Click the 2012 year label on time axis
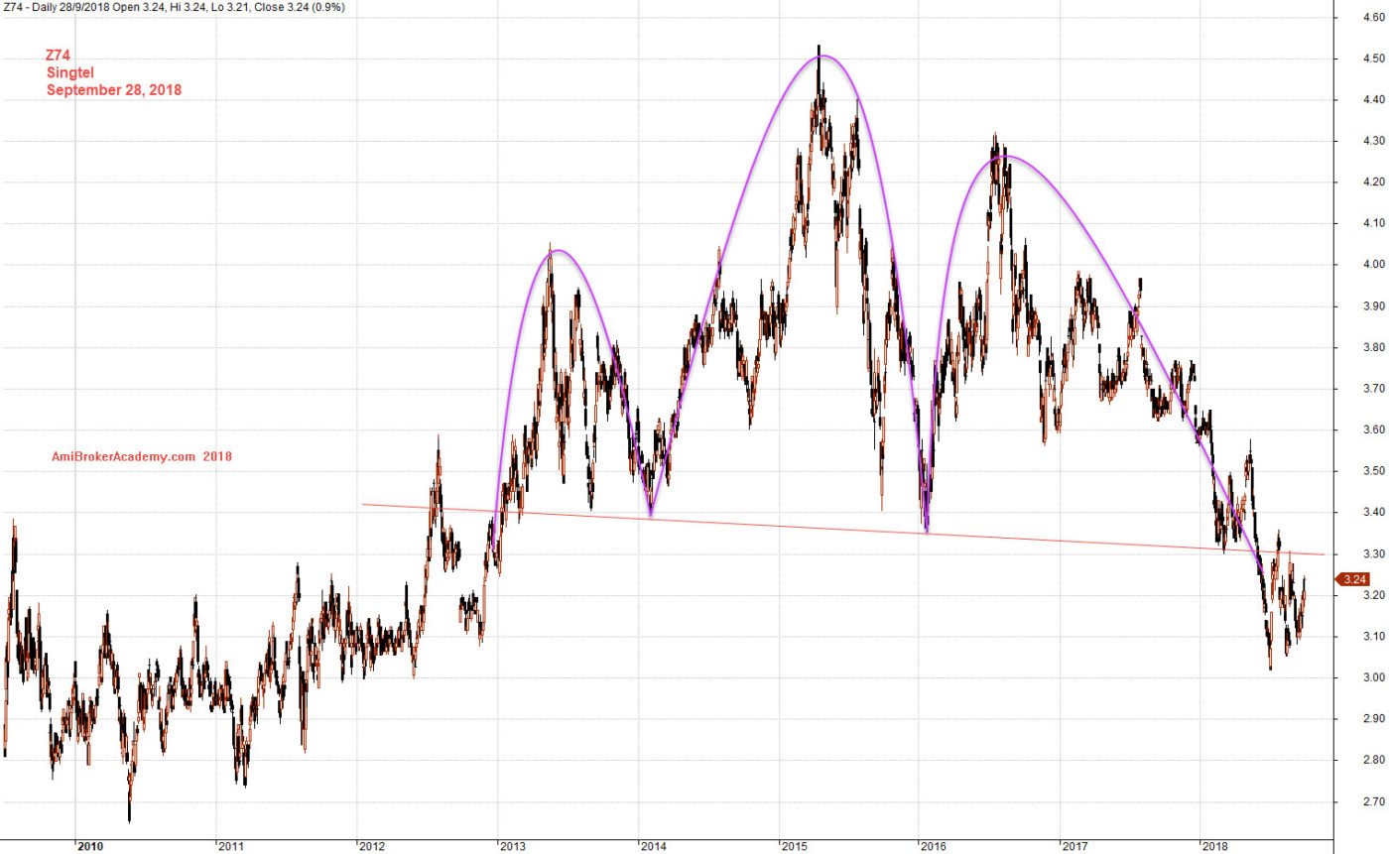This screenshot has height=854, width=1389. pyautogui.click(x=372, y=846)
